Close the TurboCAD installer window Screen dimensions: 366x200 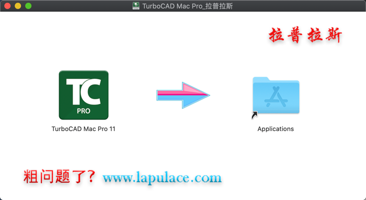(7, 6)
